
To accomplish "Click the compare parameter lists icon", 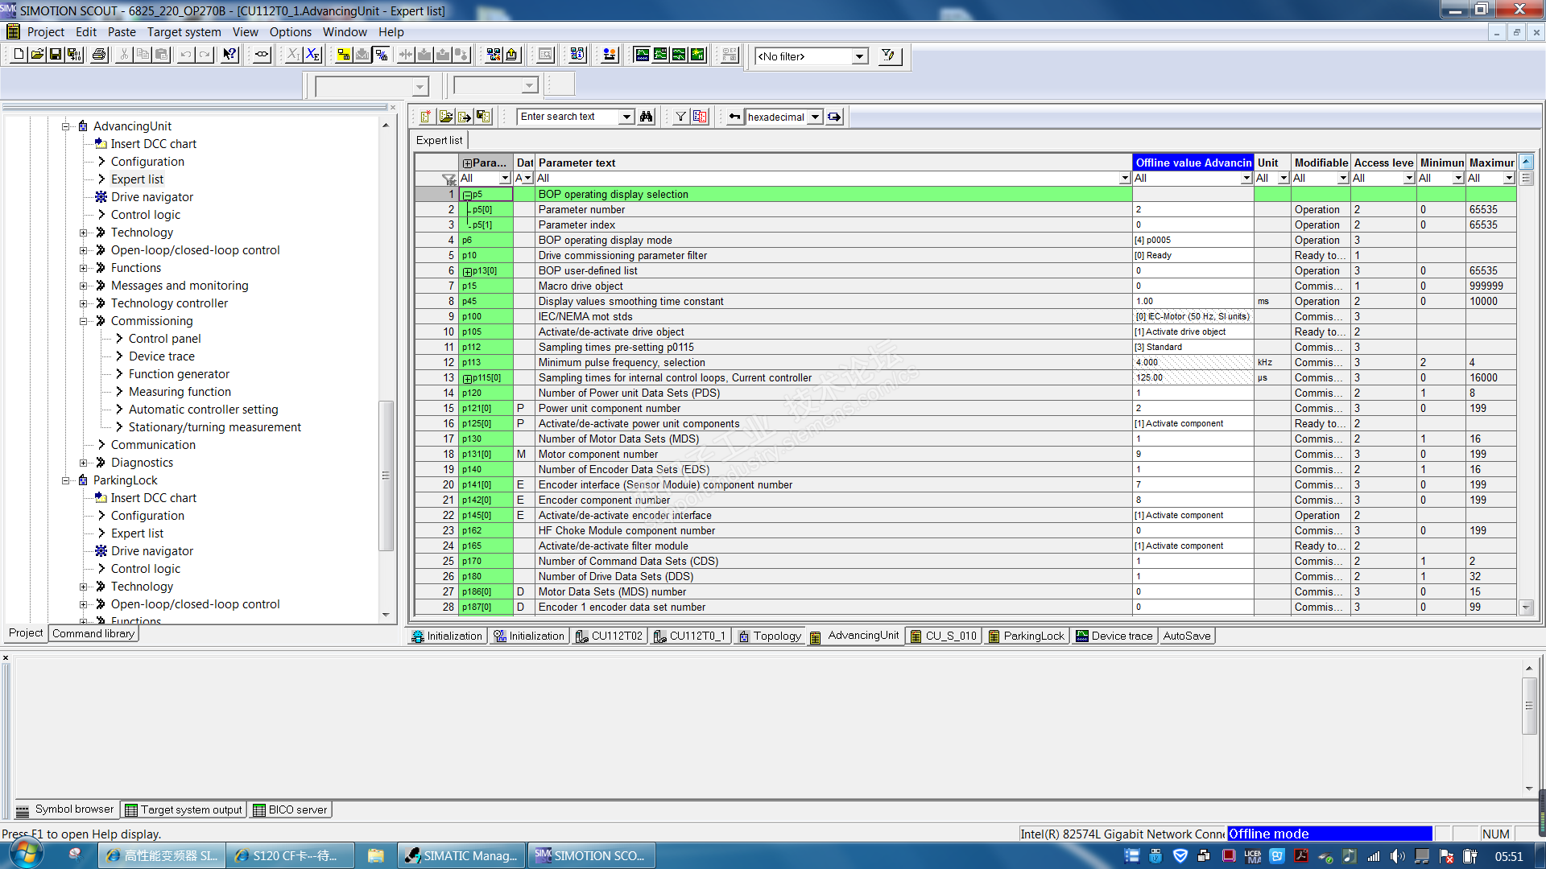I will tap(700, 117).
